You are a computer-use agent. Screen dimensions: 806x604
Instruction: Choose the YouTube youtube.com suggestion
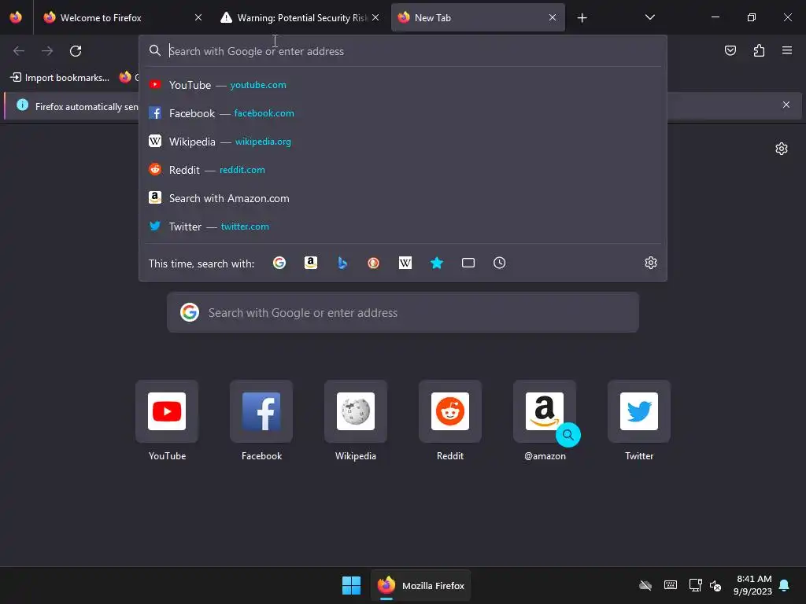tap(403, 85)
